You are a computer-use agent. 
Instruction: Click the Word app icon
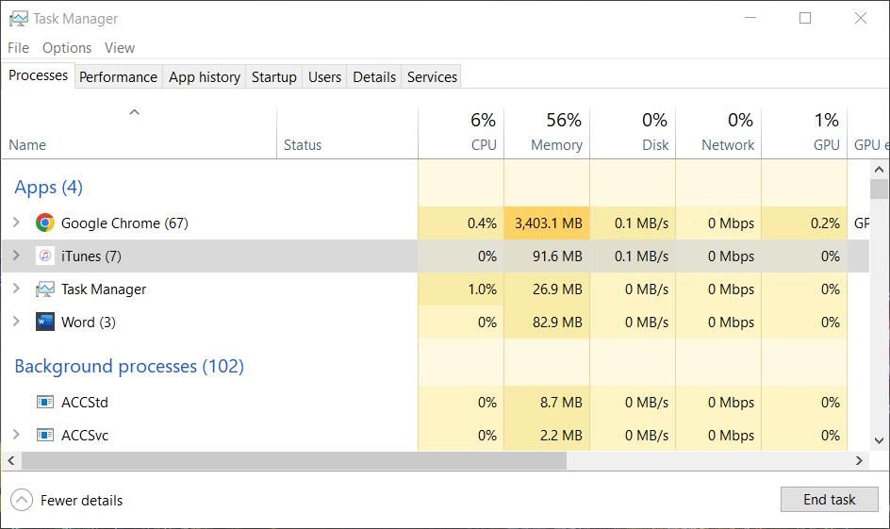44,322
